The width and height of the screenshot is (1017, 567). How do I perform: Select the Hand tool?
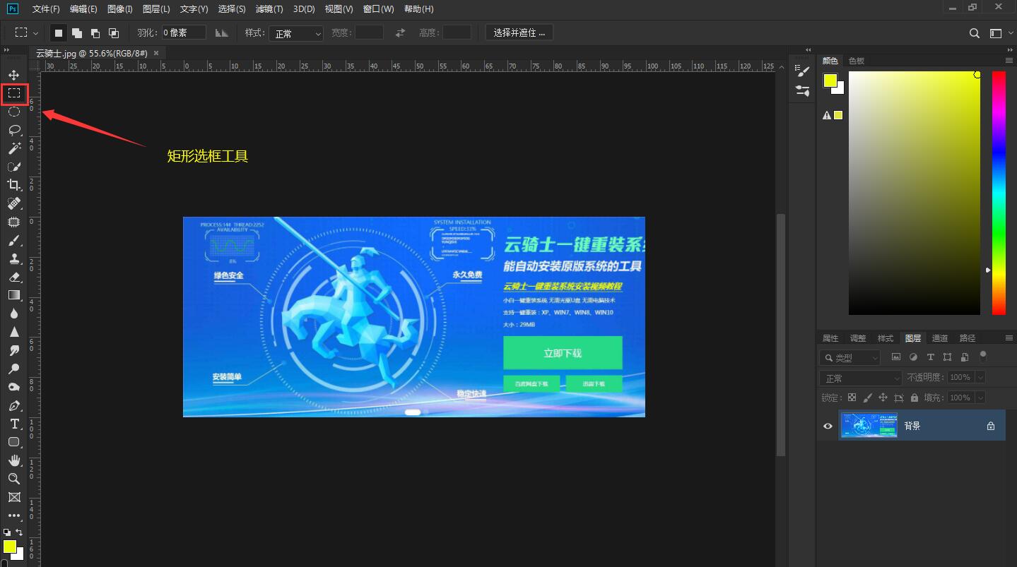pyautogui.click(x=13, y=460)
